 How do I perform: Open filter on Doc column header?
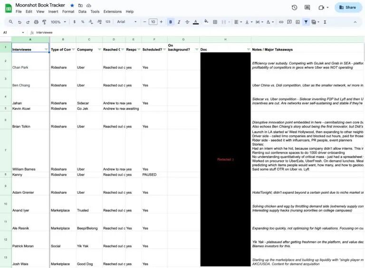tap(249, 50)
